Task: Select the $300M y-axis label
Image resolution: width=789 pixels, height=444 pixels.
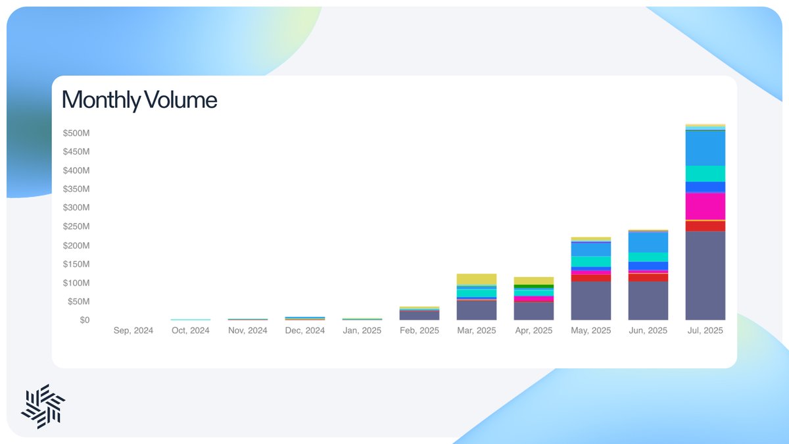Action: [x=76, y=208]
